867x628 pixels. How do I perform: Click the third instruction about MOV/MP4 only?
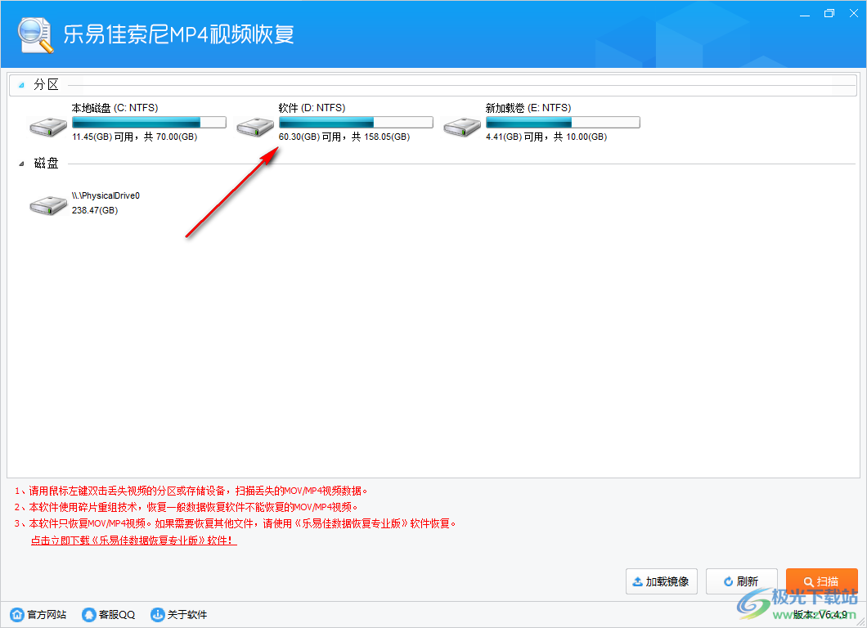pyautogui.click(x=235, y=523)
